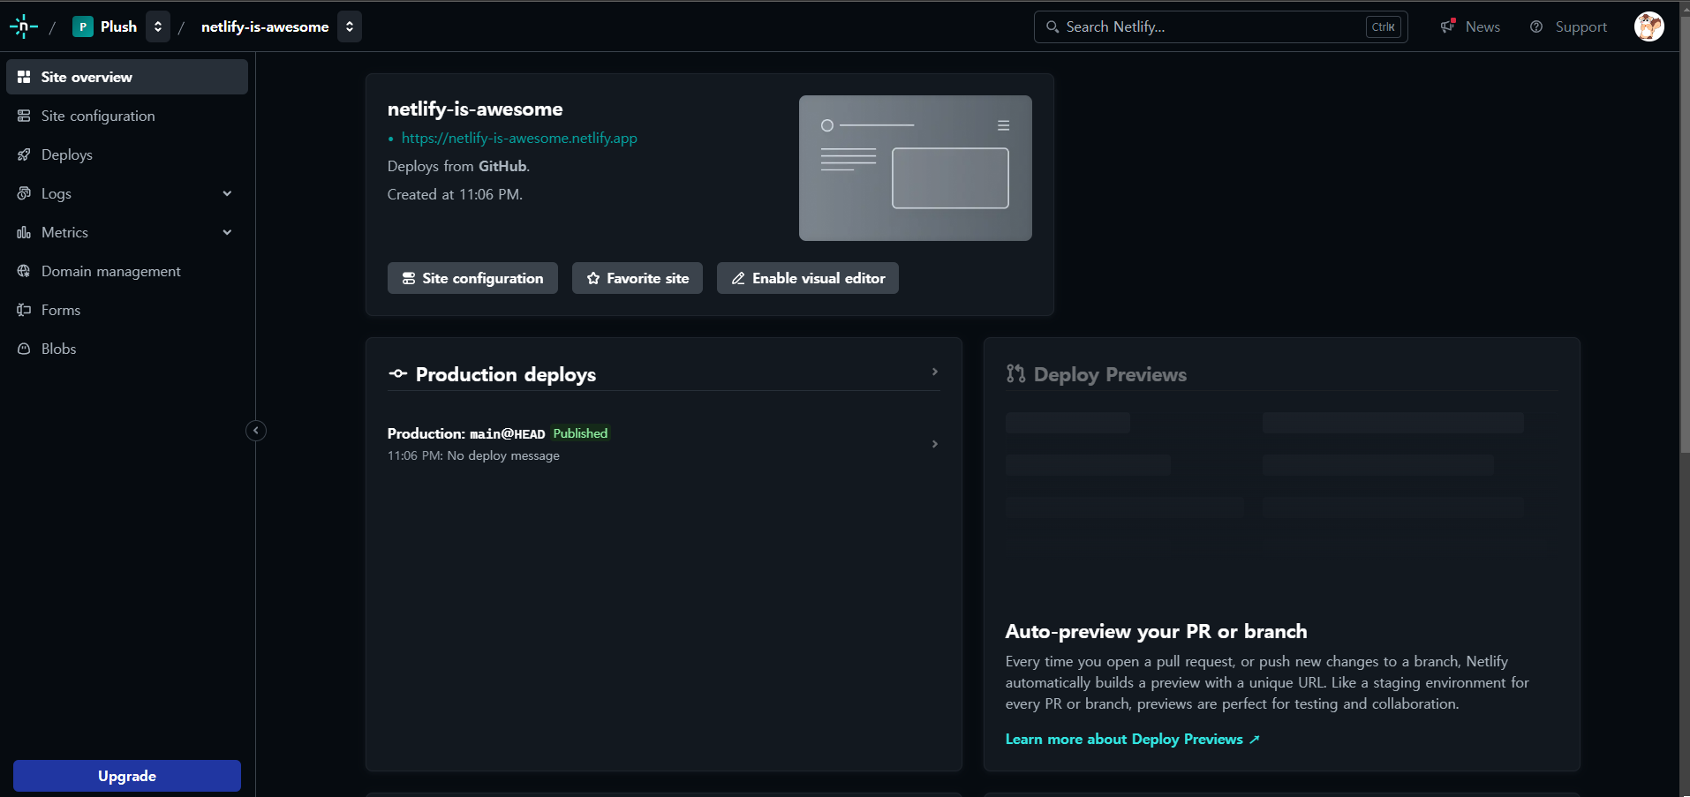Click the Logs icon in sidebar

click(24, 193)
